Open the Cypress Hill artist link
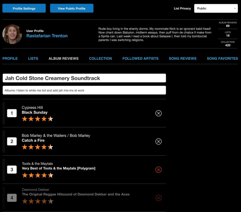The image size is (241, 212). coord(32,108)
